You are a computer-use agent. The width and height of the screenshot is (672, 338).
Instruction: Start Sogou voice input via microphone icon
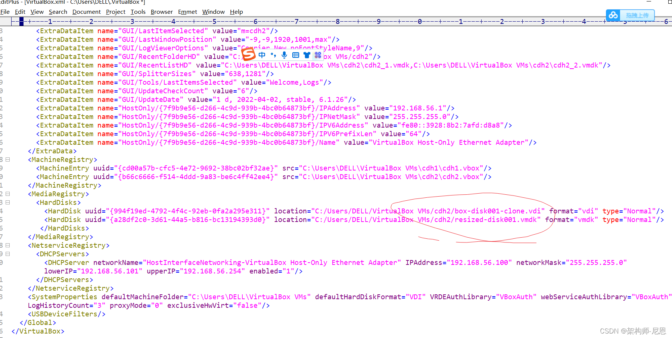(x=284, y=55)
